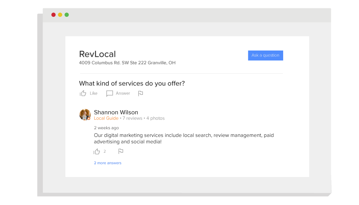The height and width of the screenshot is (205, 359).
Task: Open Shannon Wilson's profile picture
Action: (85, 115)
